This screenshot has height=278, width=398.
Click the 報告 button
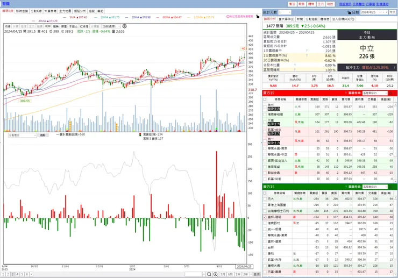pyautogui.click(x=302, y=4)
